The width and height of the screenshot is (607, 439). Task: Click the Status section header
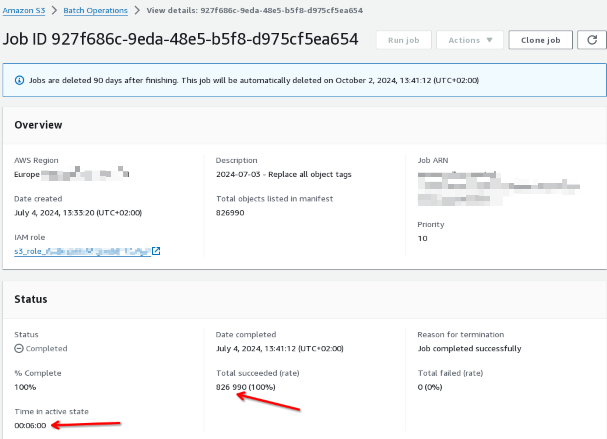31,299
